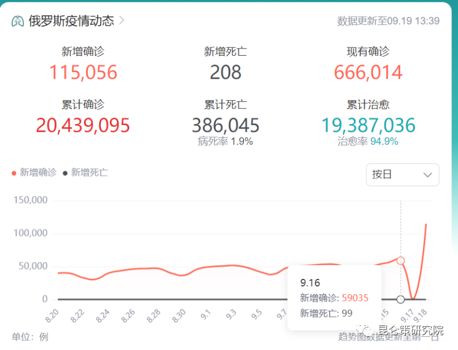Click the red 新增确诊 legend dot

click(14, 173)
